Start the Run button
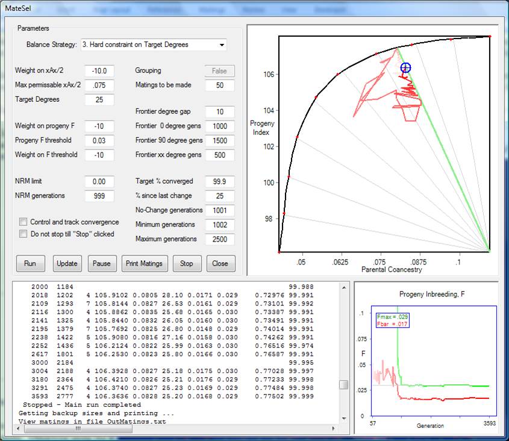 [30, 263]
